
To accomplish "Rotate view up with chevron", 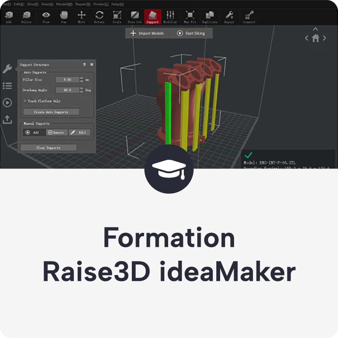I will coord(315,29).
